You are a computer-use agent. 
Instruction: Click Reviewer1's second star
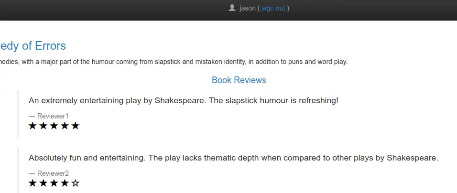43,126
